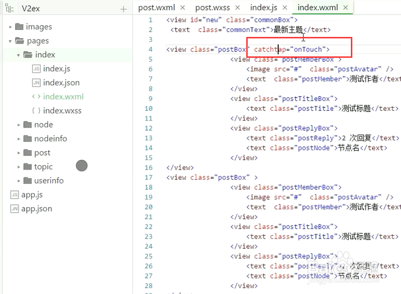The height and width of the screenshot is (294, 401).
Task: Click the V2ex project title
Action: pos(31,9)
